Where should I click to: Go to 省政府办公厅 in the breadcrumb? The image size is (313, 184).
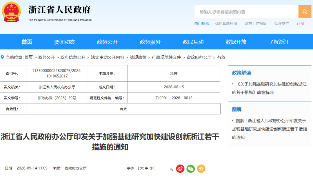199,57
